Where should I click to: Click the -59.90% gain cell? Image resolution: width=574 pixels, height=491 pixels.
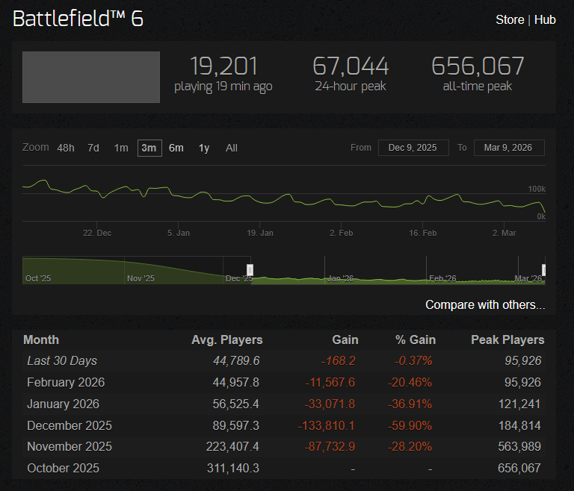click(x=410, y=425)
